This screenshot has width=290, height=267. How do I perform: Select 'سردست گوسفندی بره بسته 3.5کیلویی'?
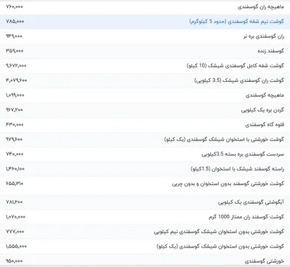pos(243,155)
